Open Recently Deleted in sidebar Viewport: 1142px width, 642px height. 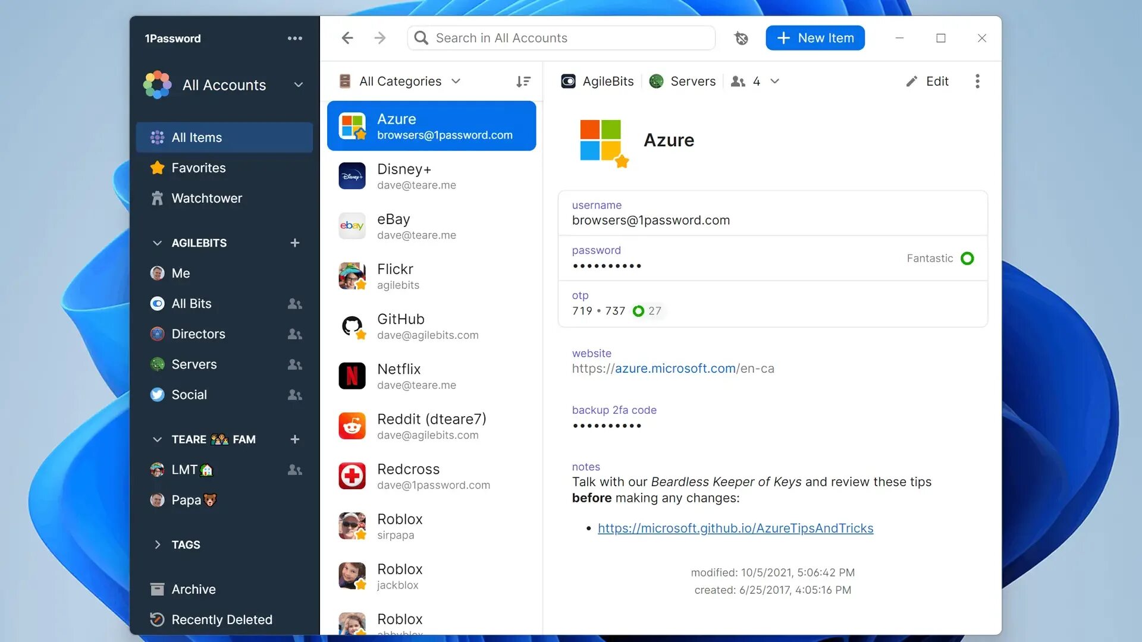221,619
